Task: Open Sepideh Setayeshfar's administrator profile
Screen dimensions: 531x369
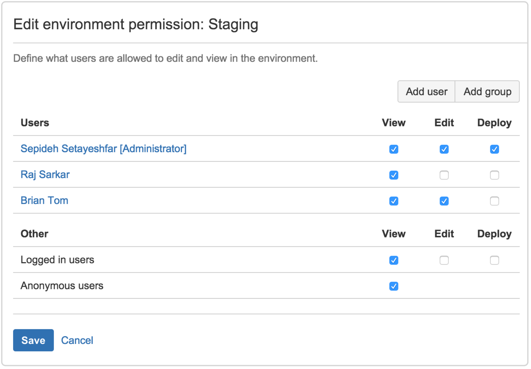Action: pos(103,149)
